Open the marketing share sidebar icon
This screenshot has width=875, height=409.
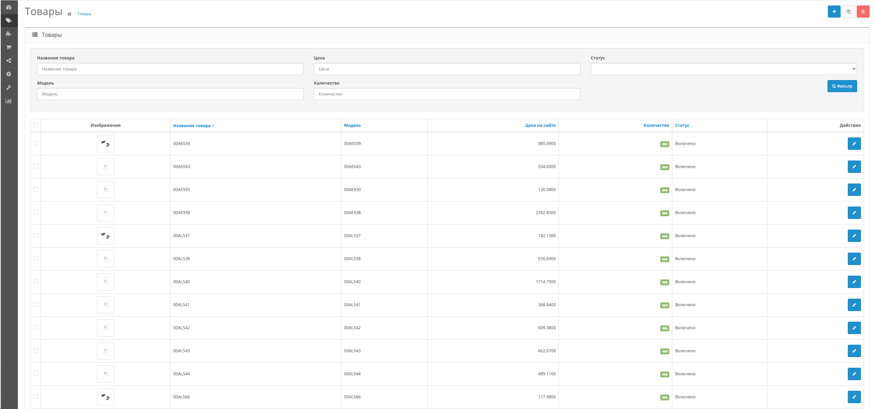point(9,60)
